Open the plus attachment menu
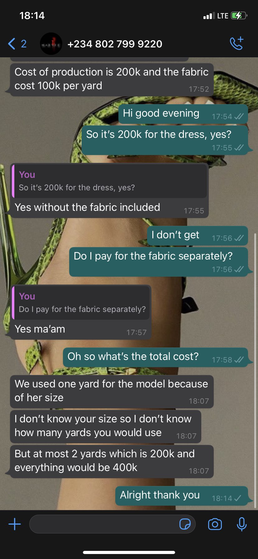The width and height of the screenshot is (258, 559). point(15,524)
